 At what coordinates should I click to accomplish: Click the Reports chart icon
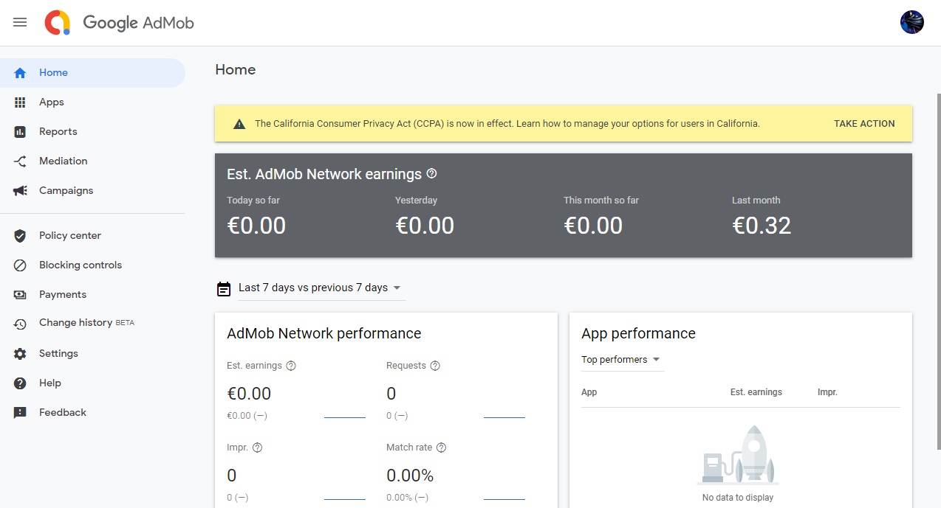click(x=20, y=132)
